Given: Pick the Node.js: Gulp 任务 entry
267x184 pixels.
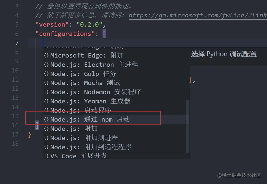Looking at the screenshot, I should [116, 74].
